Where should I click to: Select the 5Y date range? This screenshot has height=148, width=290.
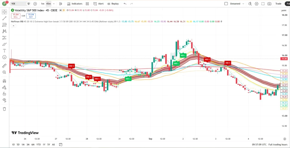tap(49, 145)
